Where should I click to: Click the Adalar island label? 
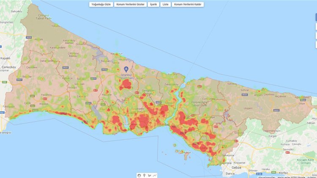(x=187, y=152)
